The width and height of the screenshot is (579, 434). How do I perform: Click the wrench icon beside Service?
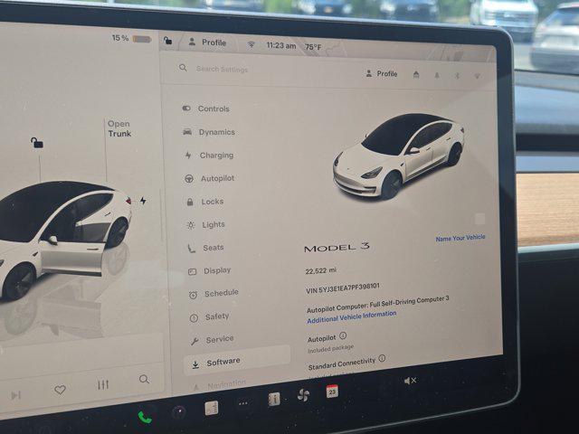click(x=195, y=341)
